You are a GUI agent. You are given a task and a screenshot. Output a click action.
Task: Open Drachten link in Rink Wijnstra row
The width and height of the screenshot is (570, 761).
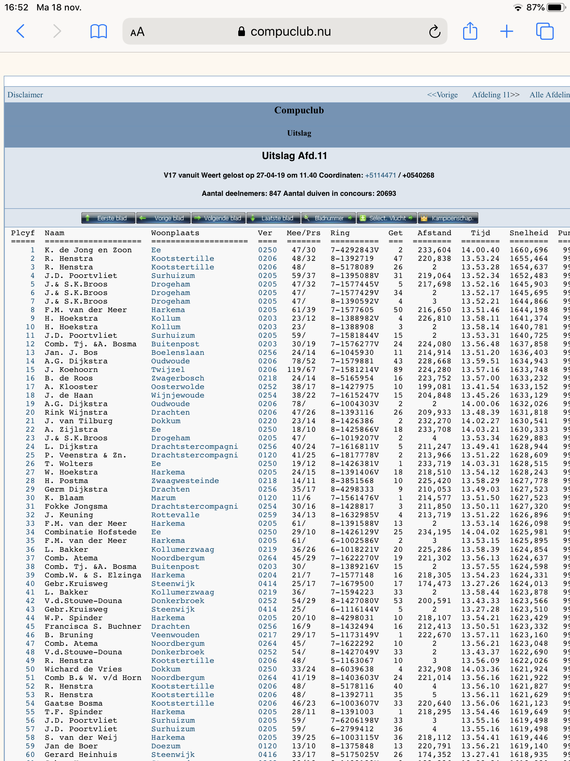click(171, 412)
